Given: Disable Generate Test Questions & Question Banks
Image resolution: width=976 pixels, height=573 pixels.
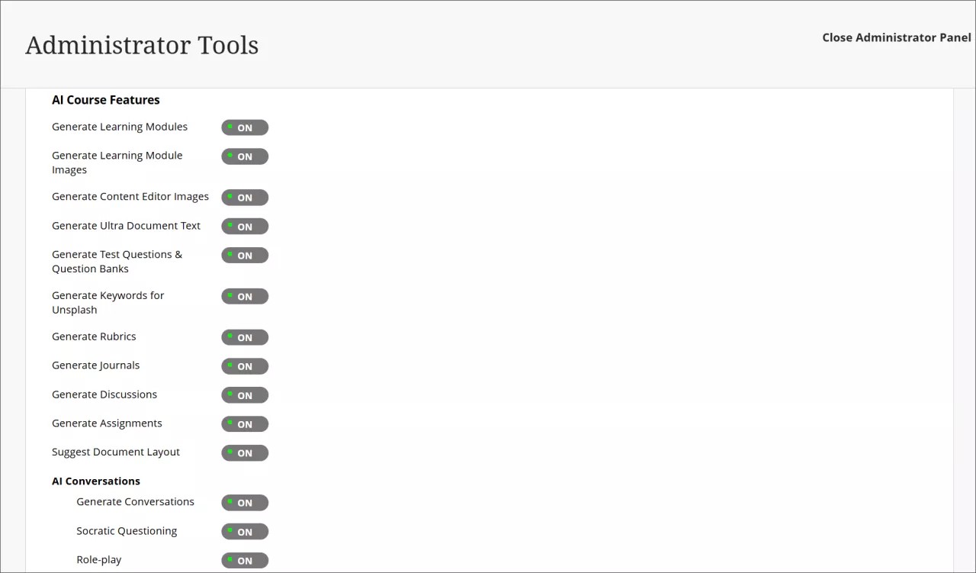Looking at the screenshot, I should pyautogui.click(x=244, y=255).
